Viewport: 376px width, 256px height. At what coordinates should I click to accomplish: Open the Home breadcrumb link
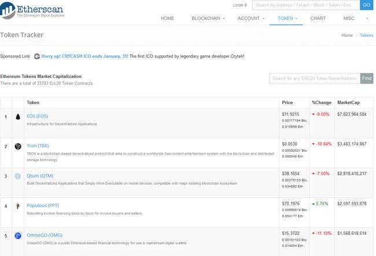(x=347, y=35)
